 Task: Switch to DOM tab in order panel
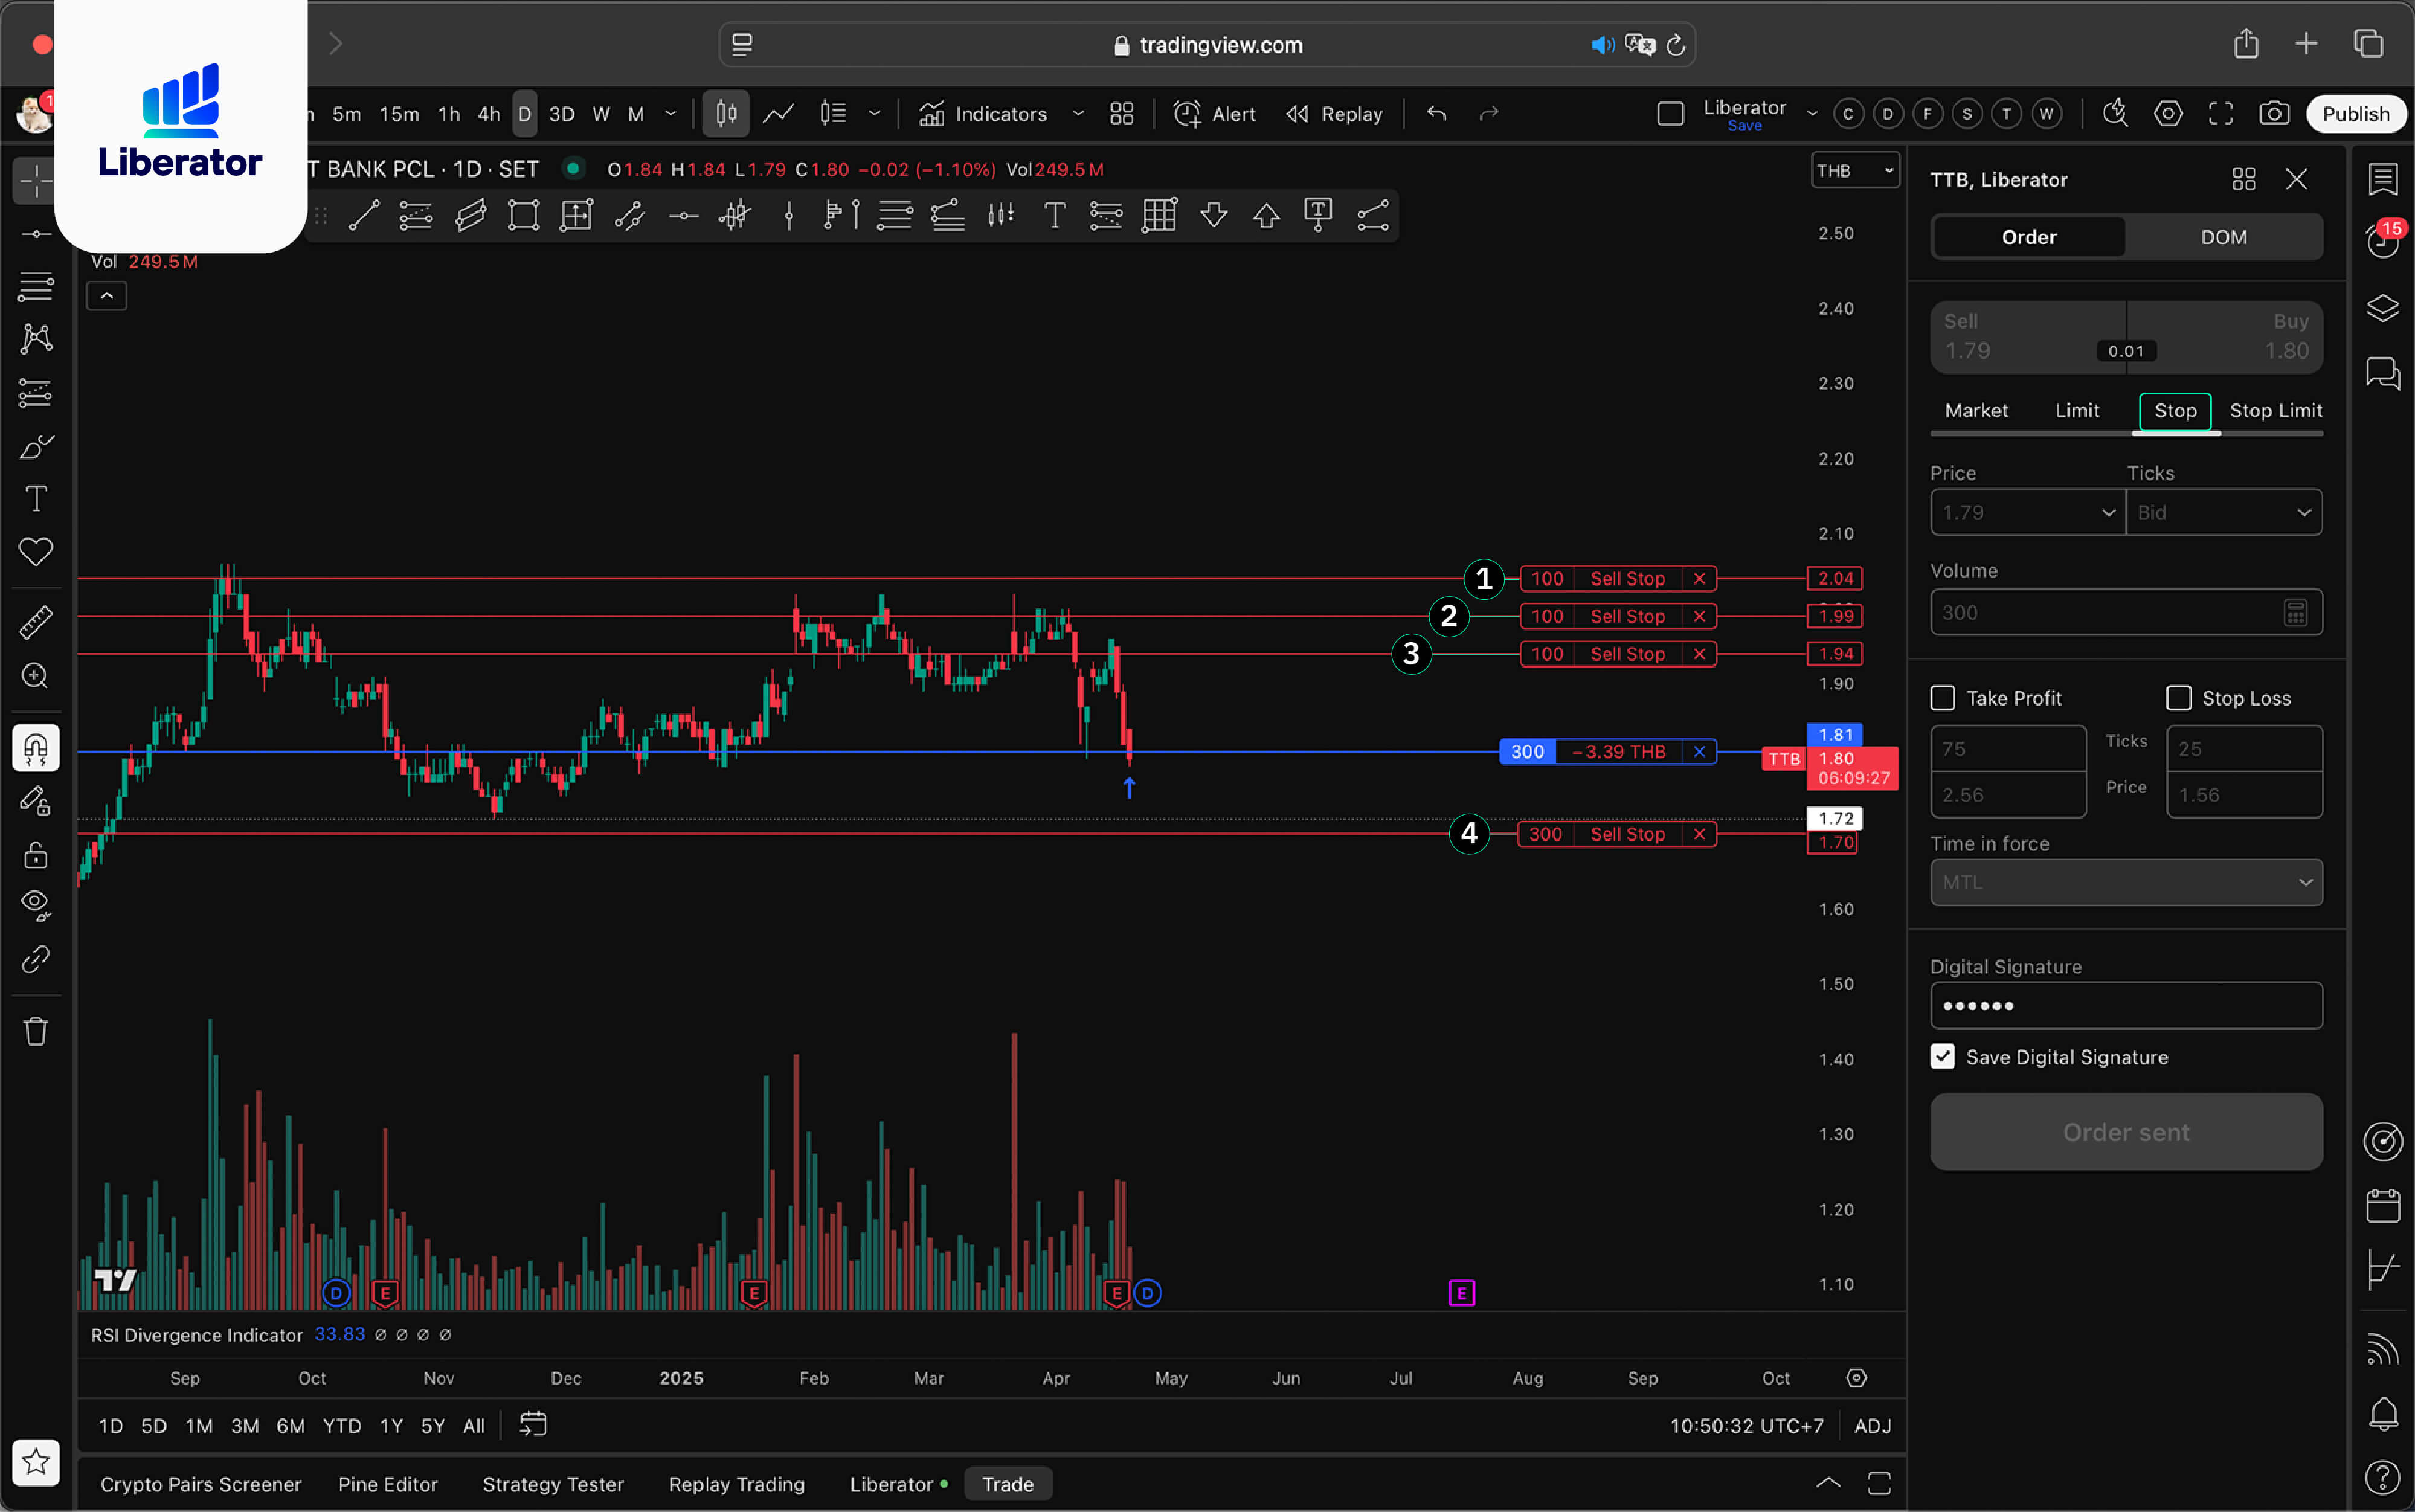click(2223, 237)
